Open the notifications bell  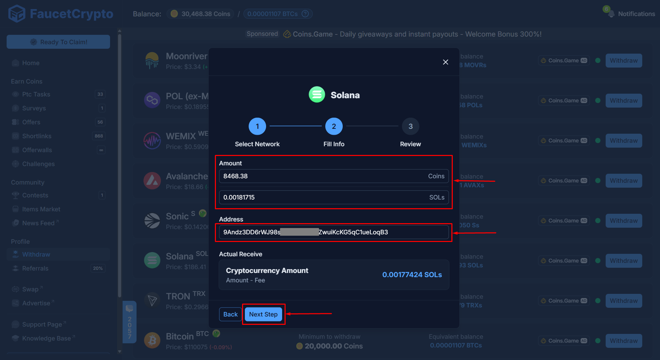tap(611, 14)
